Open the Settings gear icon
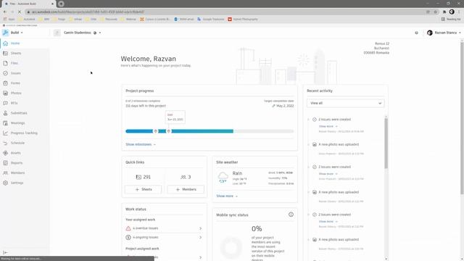Image resolution: width=464 pixels, height=261 pixels. point(5,183)
